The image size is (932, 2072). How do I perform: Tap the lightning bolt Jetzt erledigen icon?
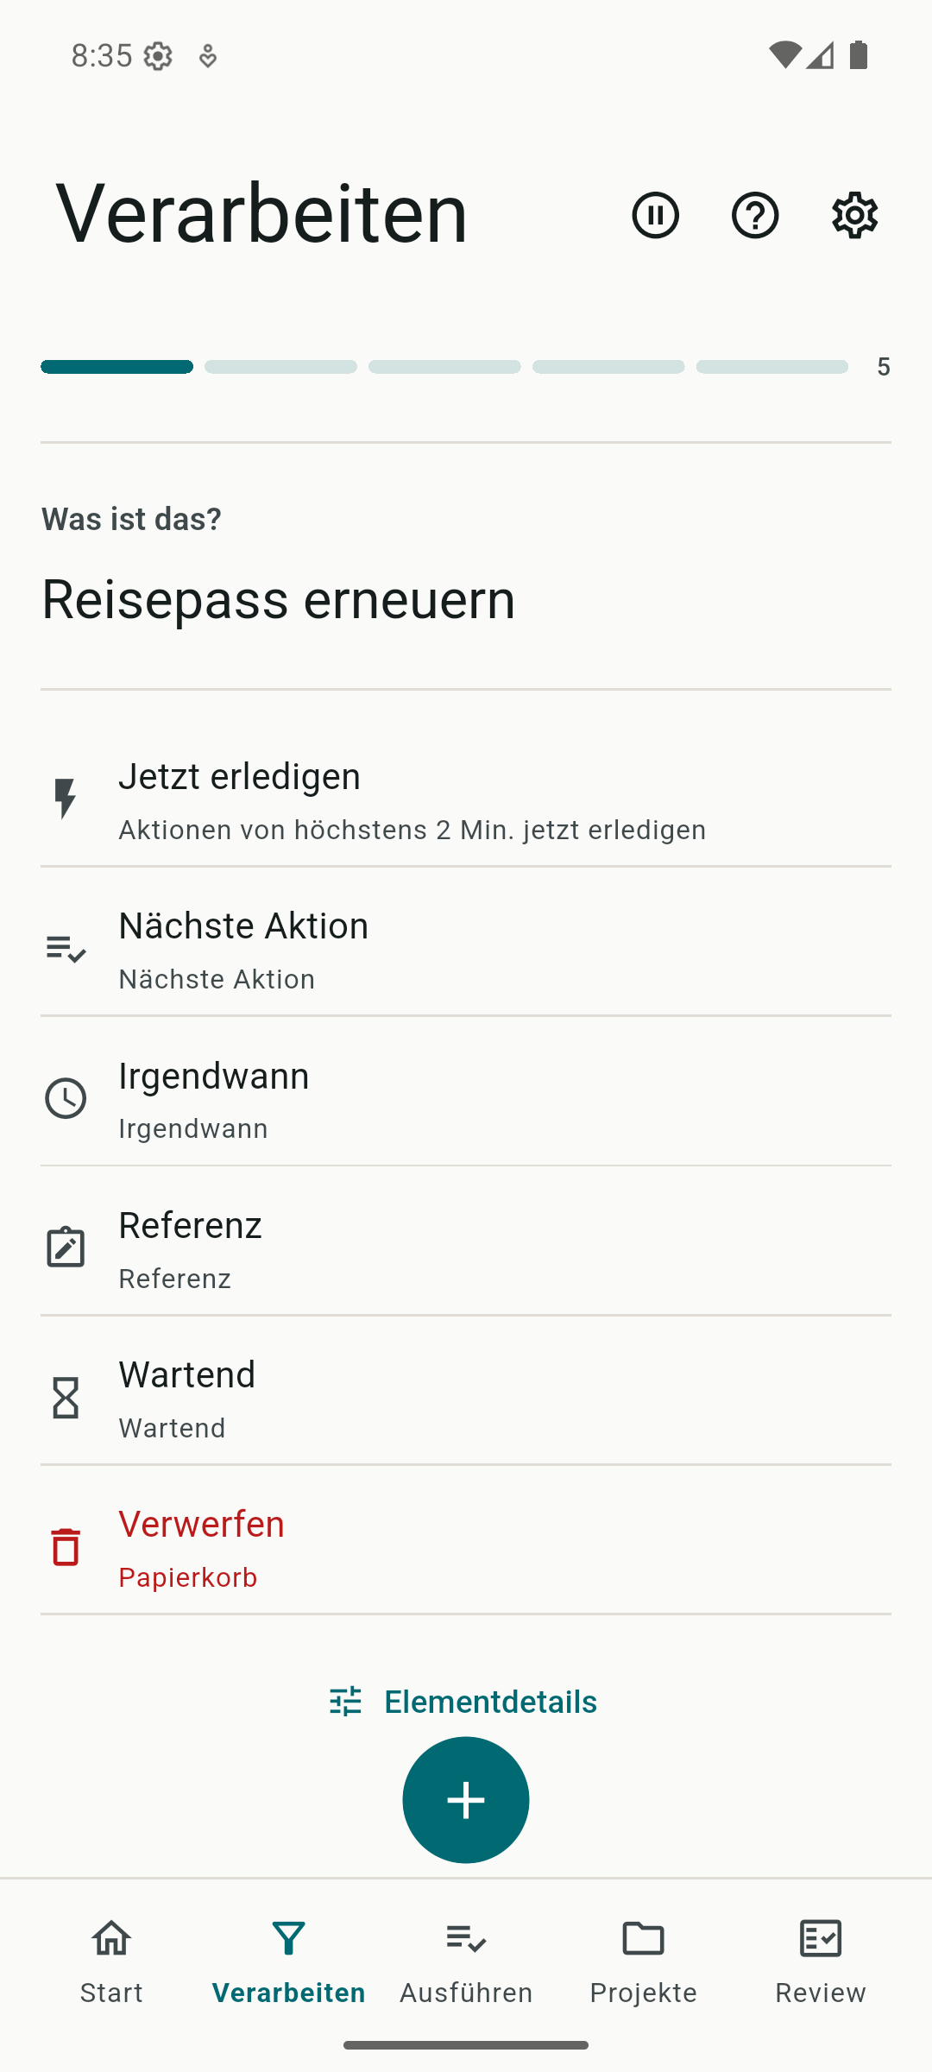[x=66, y=799]
